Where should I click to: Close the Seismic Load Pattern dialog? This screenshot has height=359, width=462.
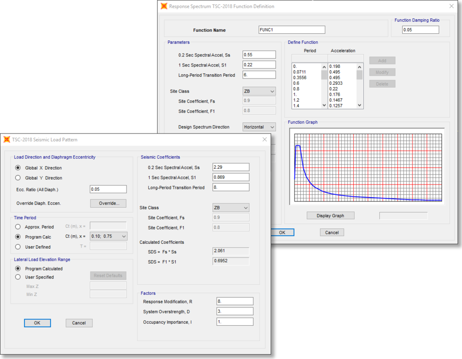[264, 140]
